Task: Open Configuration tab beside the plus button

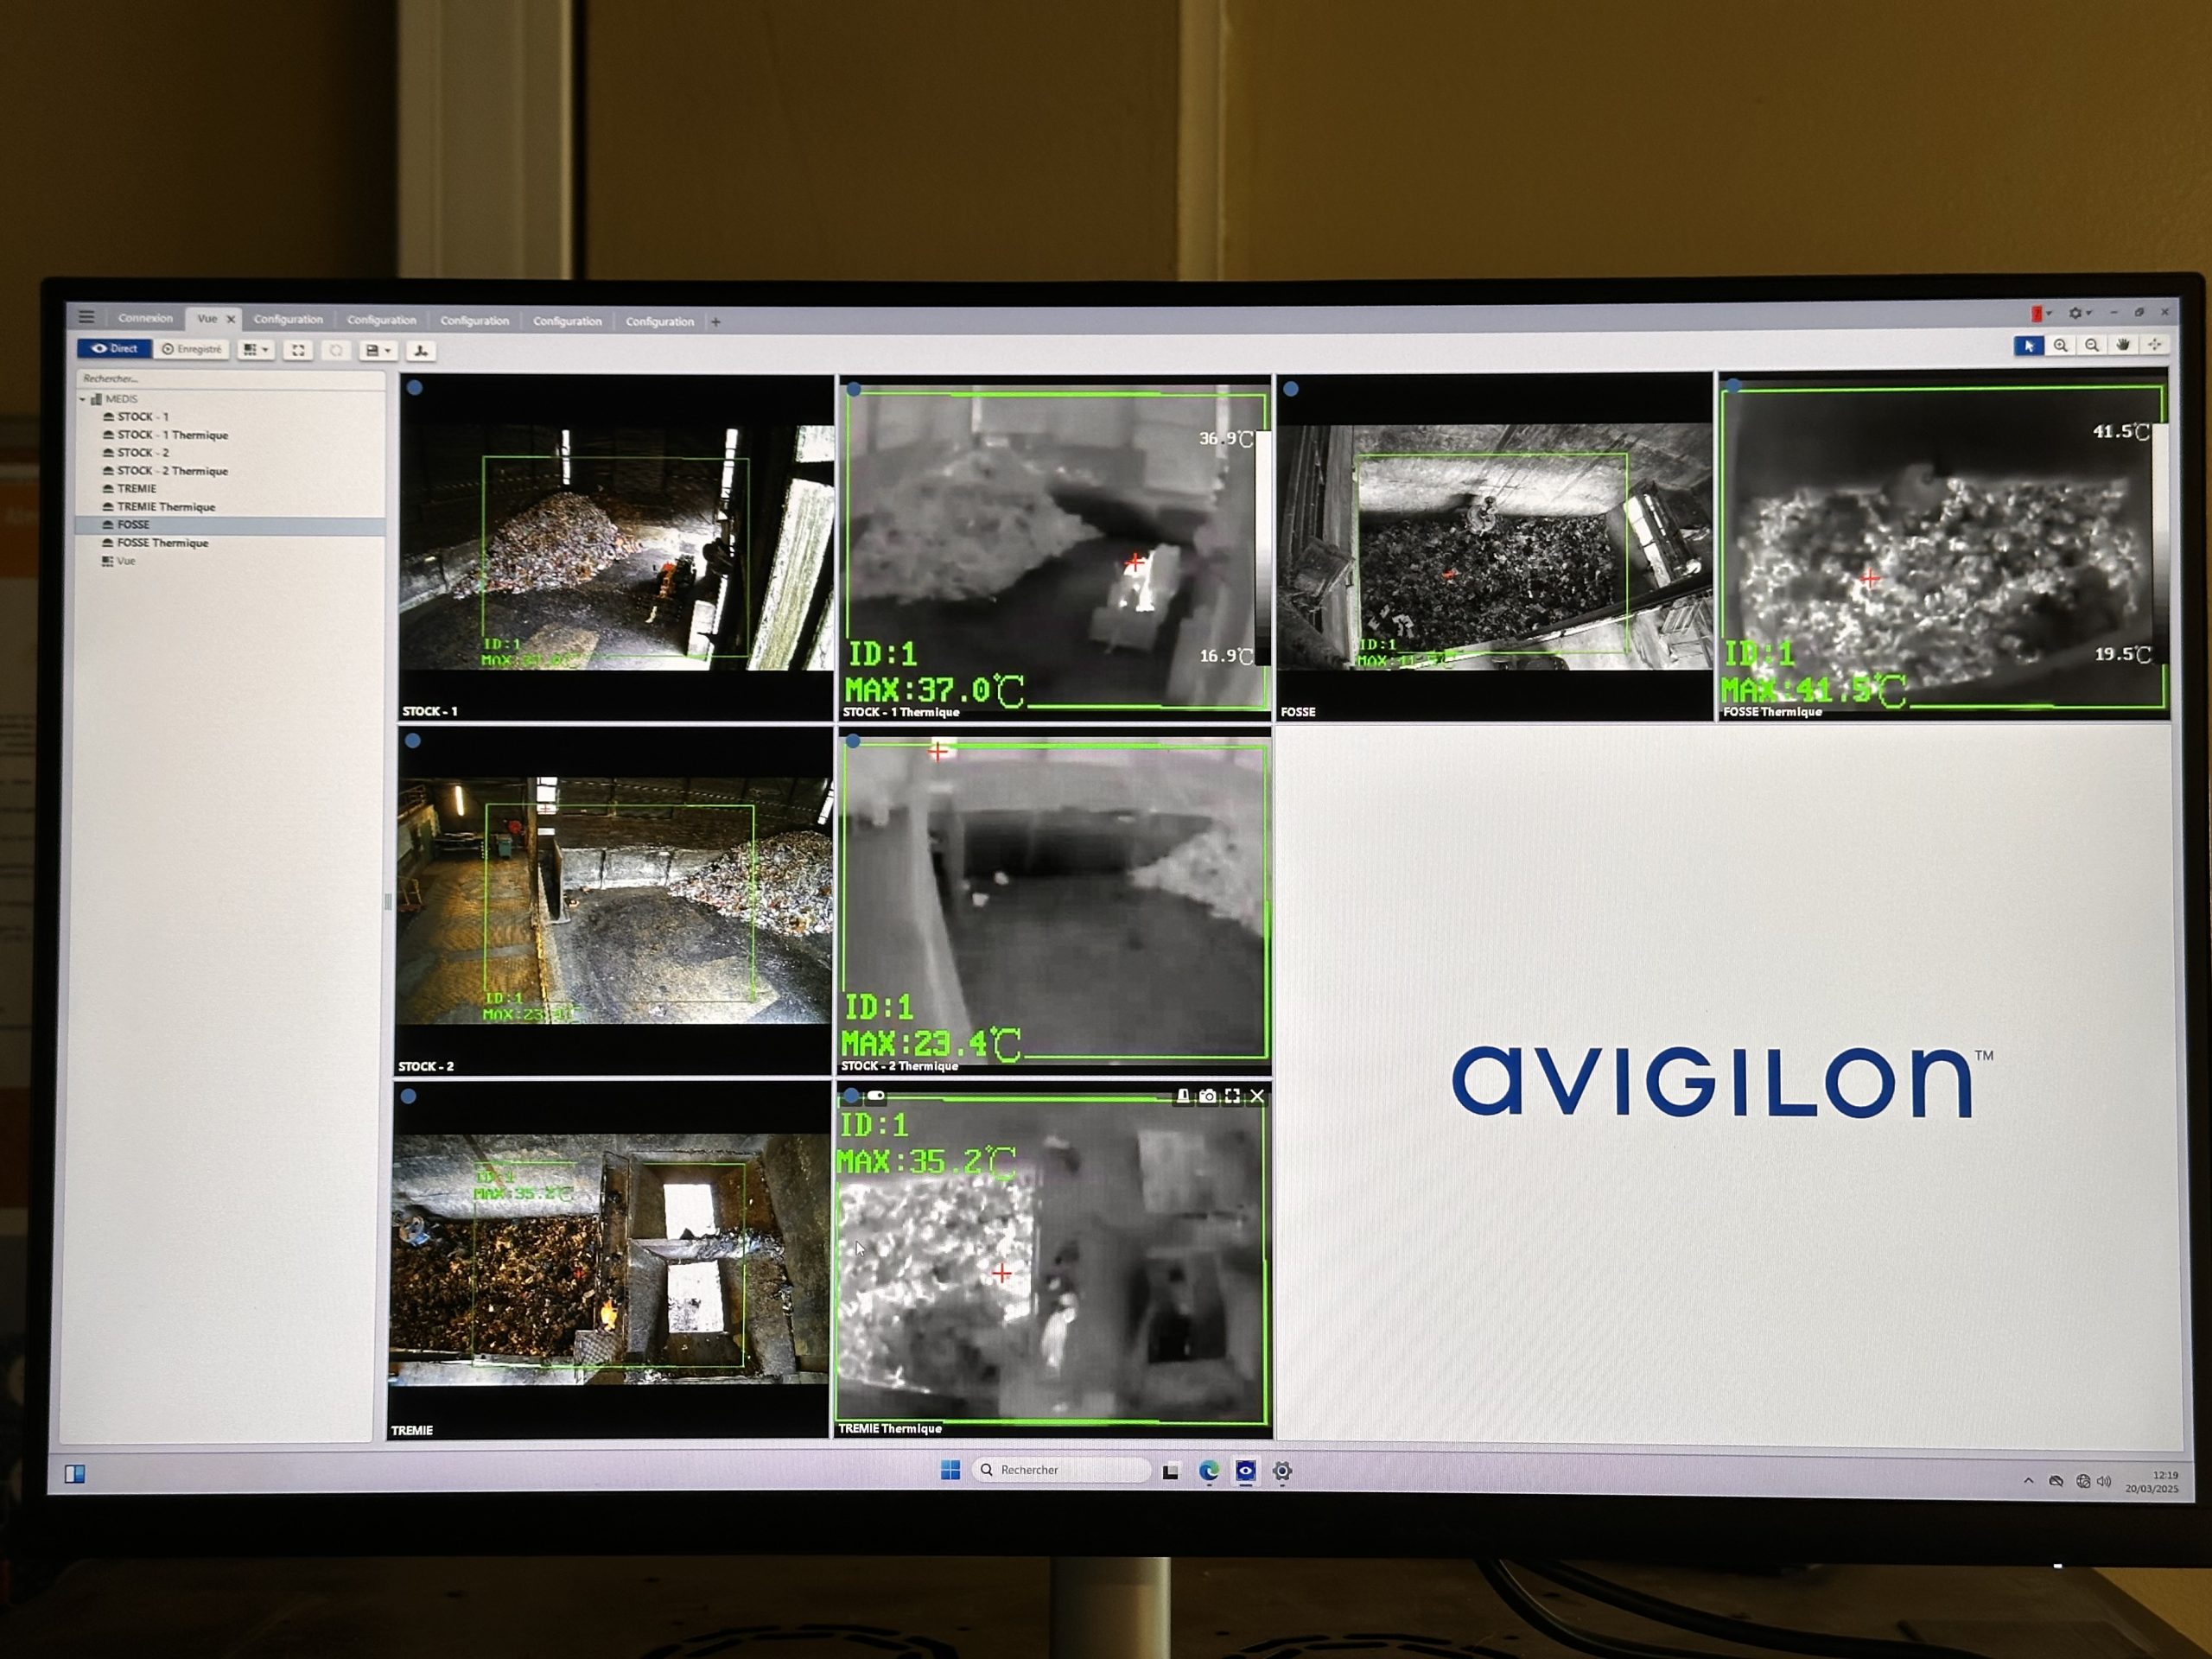Action: (660, 322)
